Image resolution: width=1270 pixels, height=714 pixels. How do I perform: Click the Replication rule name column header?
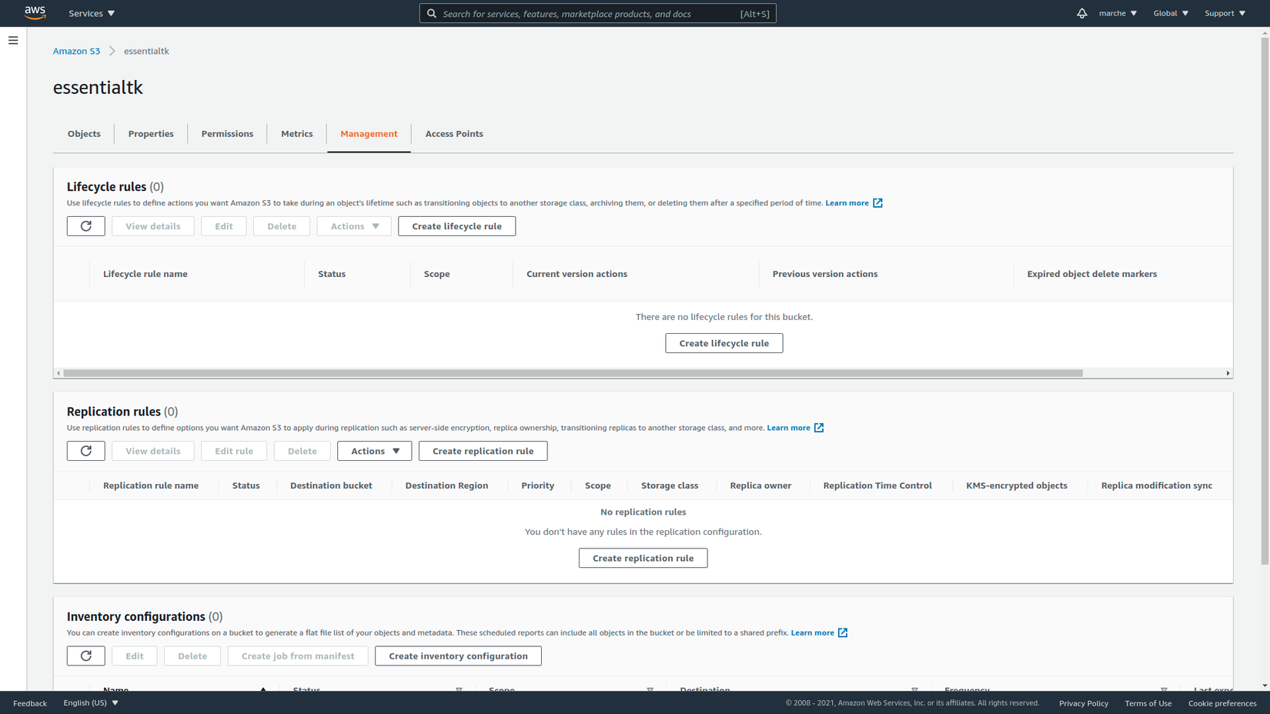click(151, 485)
